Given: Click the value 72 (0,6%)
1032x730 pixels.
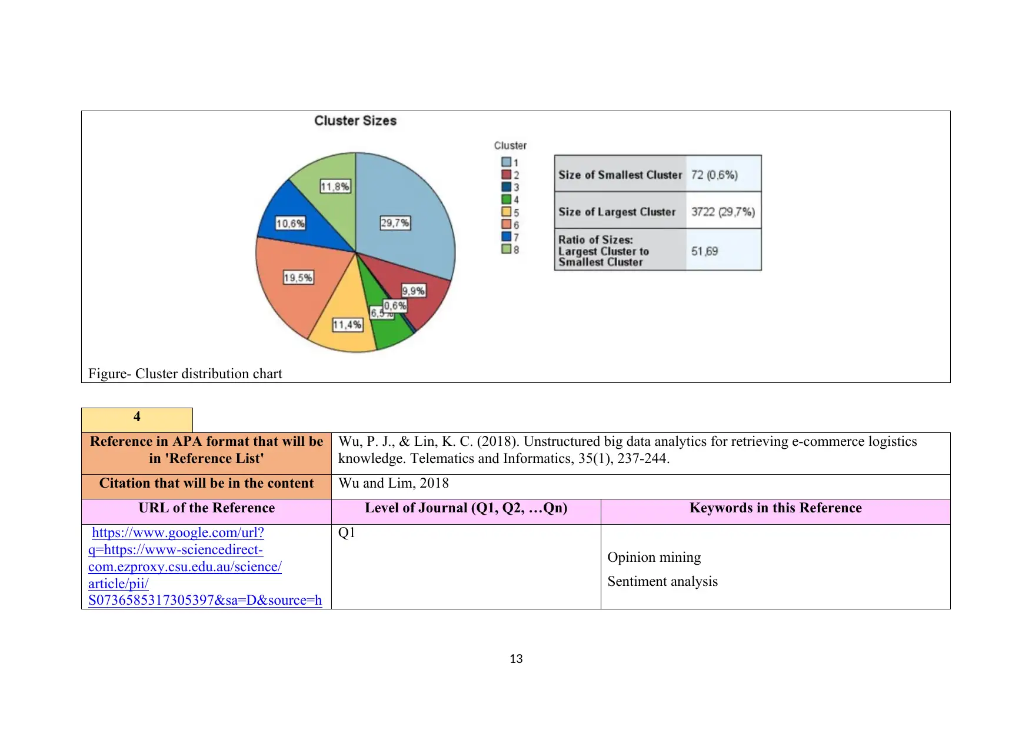Looking at the screenshot, I should 714,175.
